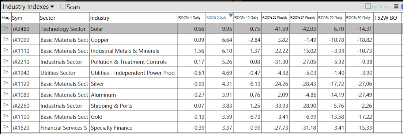Enable the Scan checkbox
Image resolution: width=403 pixels, height=135 pixels.
(63, 7)
